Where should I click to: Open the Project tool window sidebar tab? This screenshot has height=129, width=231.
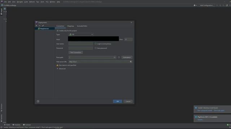1,11
